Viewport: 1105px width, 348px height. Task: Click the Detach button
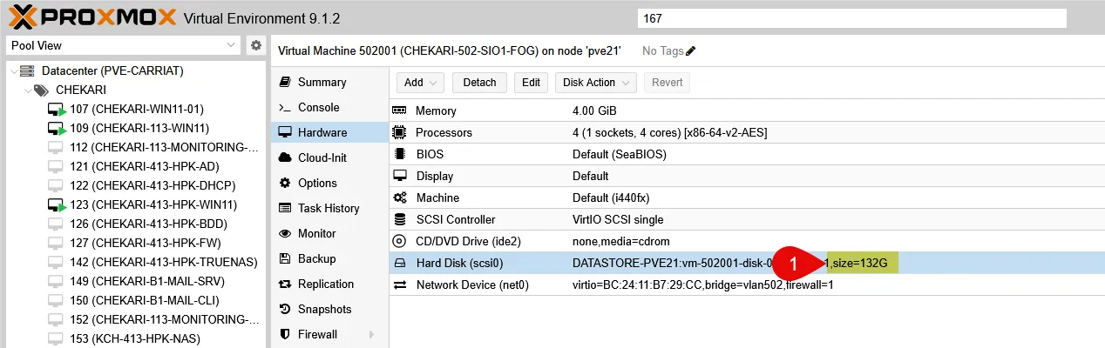click(x=479, y=83)
